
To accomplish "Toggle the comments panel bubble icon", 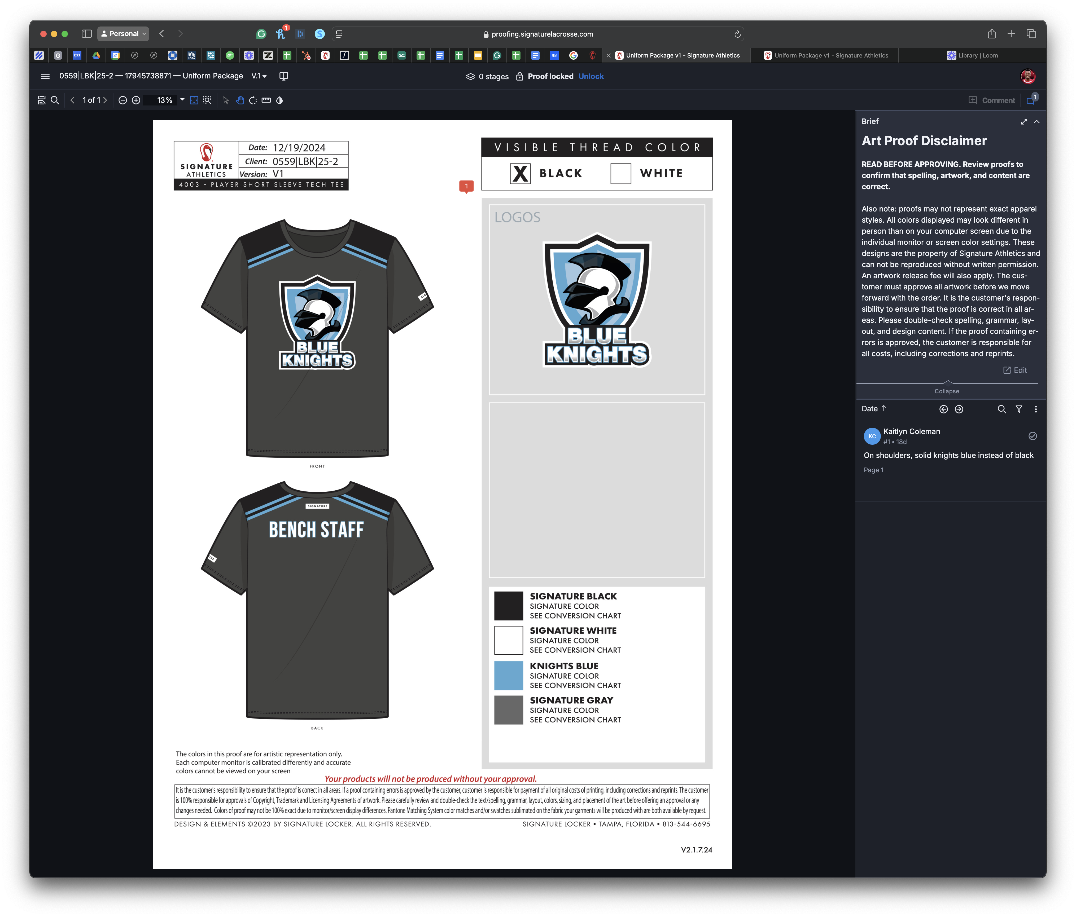I will point(1031,100).
